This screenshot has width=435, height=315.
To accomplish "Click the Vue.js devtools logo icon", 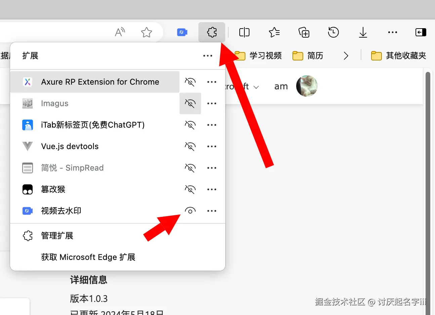I will (x=28, y=146).
